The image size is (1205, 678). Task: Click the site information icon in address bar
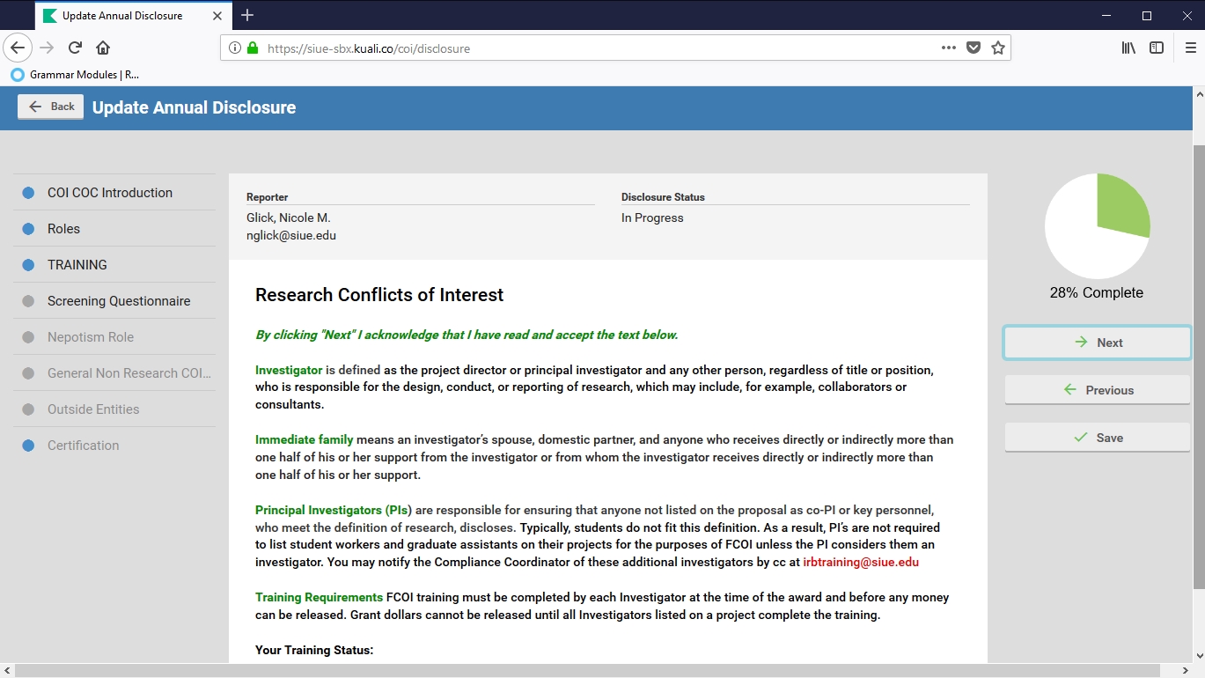(235, 48)
